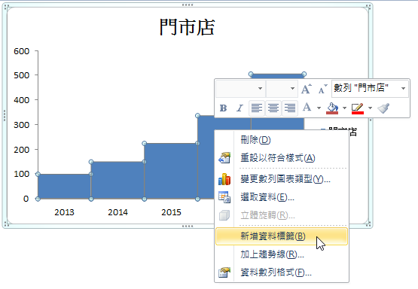Select 選取資料(E)... menu entry
This screenshot has width=418, height=289.
point(282,197)
